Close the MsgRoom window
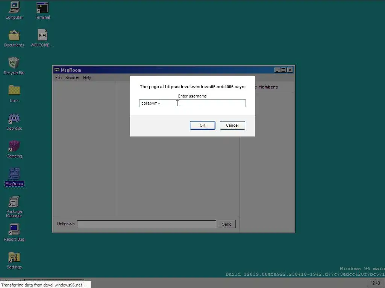 pyautogui.click(x=290, y=70)
